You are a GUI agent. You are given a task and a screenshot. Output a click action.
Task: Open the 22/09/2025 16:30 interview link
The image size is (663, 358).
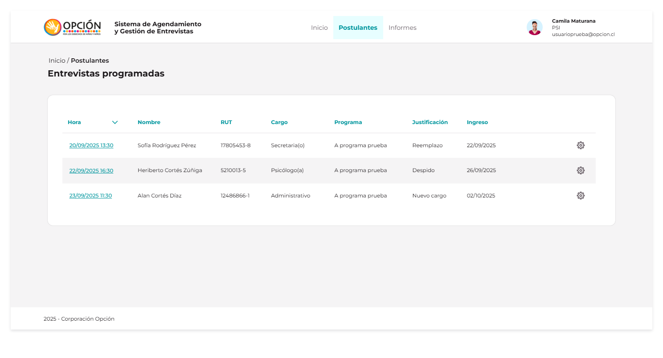coord(91,170)
